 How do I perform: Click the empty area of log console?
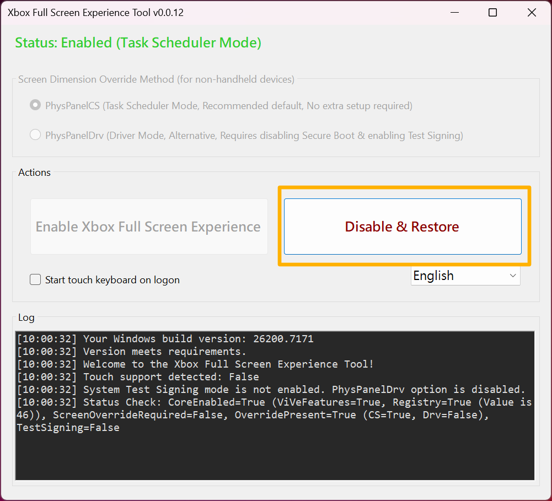[x=275, y=456]
